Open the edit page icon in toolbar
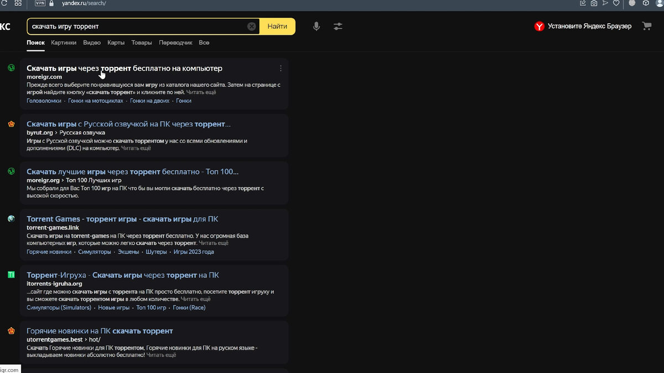 [x=583, y=3]
